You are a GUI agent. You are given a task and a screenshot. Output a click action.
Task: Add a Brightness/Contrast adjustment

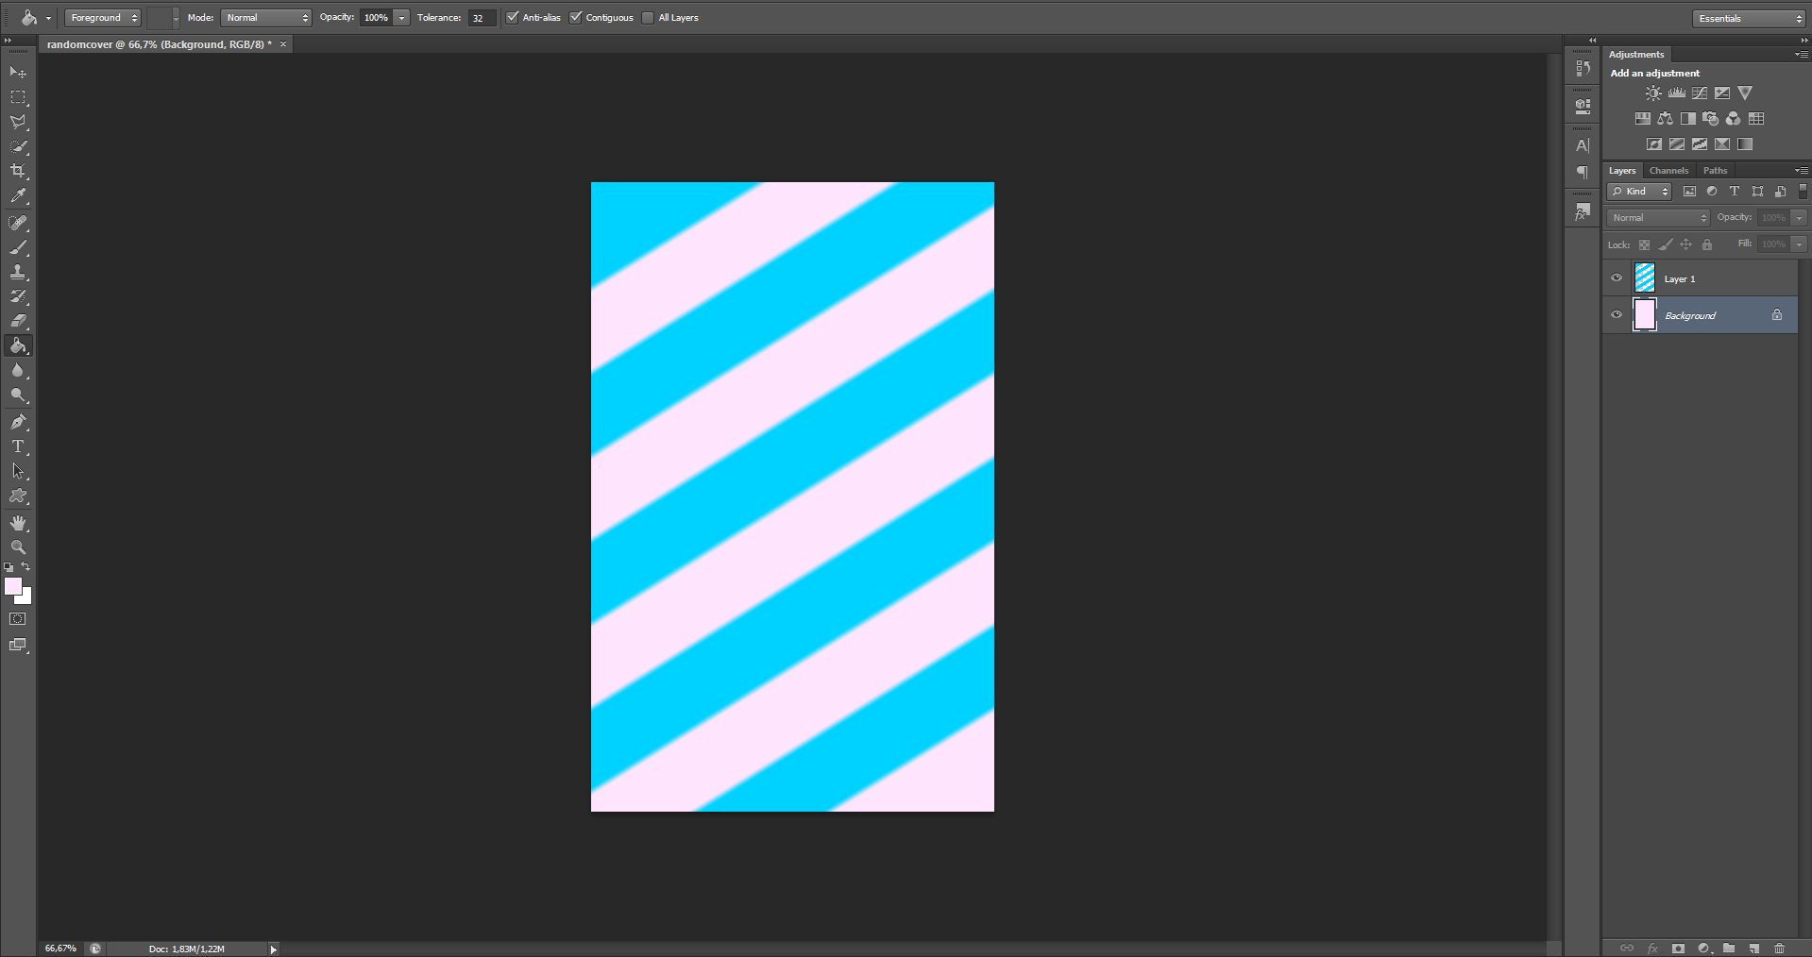(1653, 92)
